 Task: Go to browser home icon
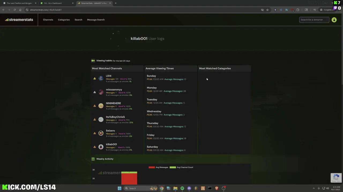coord(20,10)
